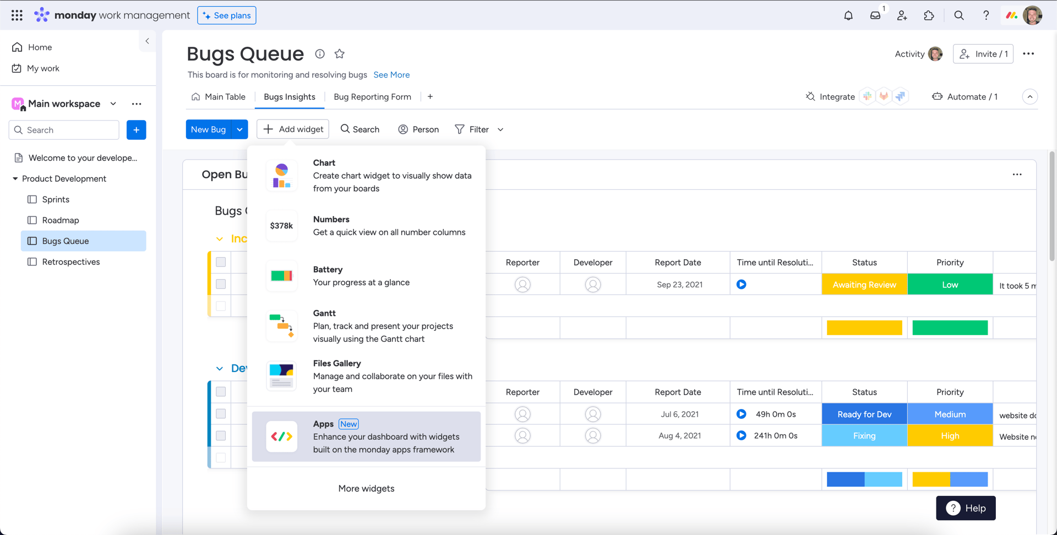Open the apps marketplace puzzle icon
This screenshot has width=1057, height=535.
tap(929, 15)
